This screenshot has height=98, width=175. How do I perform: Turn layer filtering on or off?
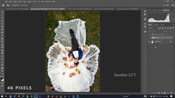pyautogui.click(x=173, y=28)
